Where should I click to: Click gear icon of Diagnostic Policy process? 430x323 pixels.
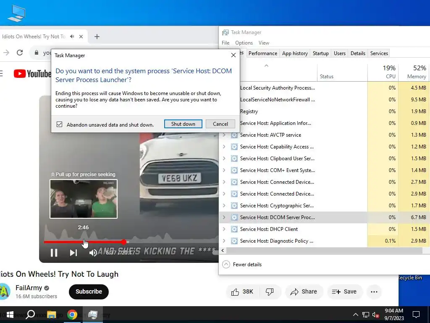[x=234, y=241]
